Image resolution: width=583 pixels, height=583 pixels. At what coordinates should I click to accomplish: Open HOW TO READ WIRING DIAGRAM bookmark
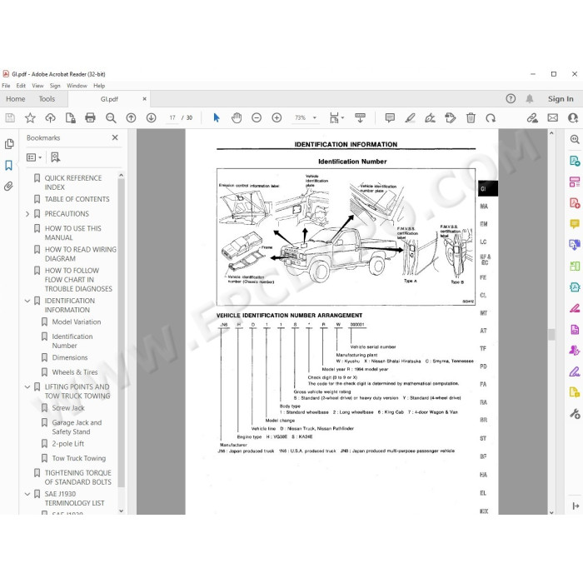click(80, 254)
